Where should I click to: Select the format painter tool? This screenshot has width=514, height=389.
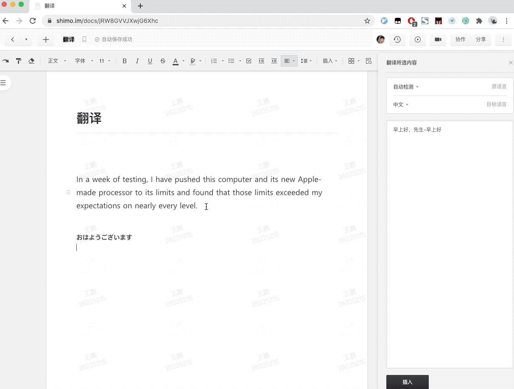[x=18, y=61]
